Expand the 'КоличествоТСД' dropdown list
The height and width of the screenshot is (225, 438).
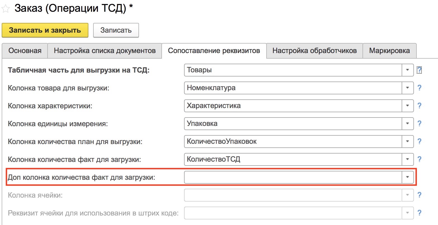408,159
